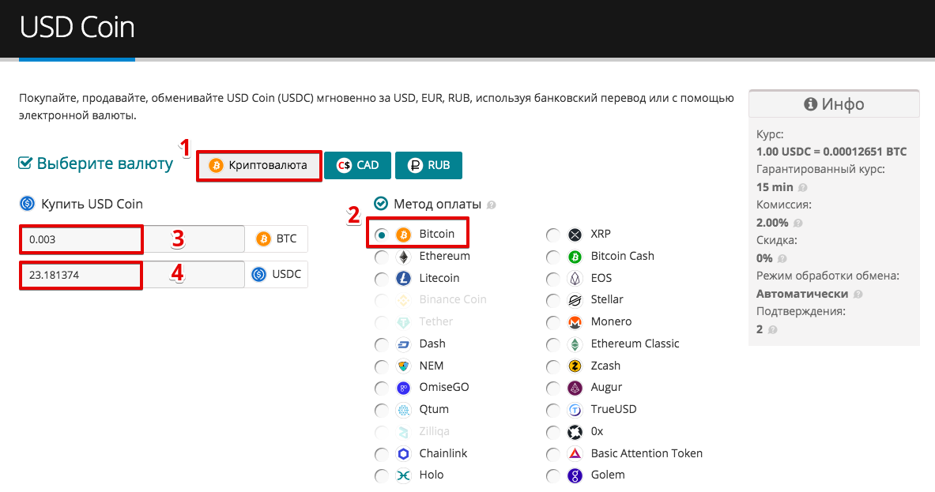This screenshot has width=935, height=492.
Task: Switch to the Криптовалюта currency tab
Action: [258, 166]
